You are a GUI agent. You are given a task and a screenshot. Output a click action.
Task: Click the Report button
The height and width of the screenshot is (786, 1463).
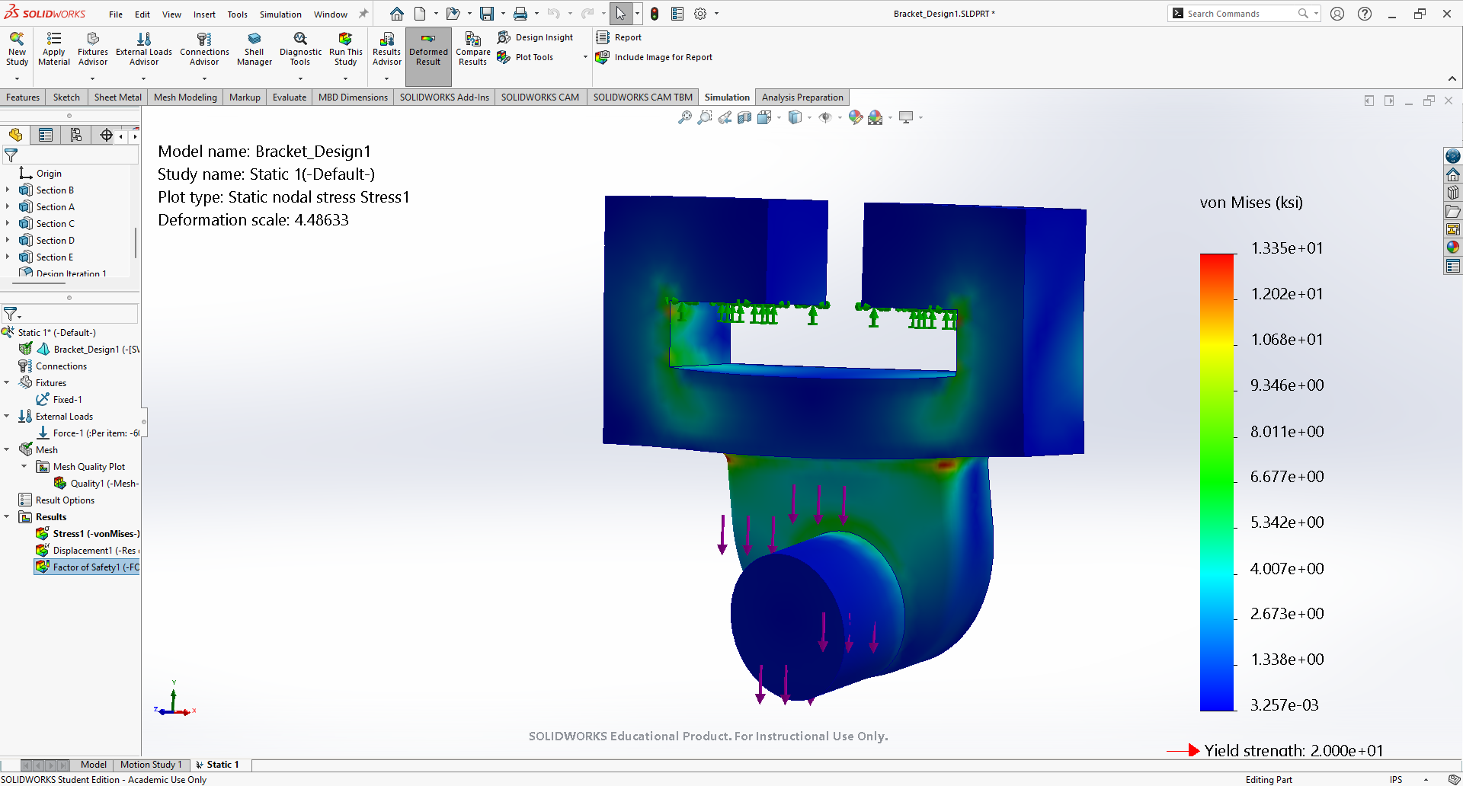coord(619,37)
